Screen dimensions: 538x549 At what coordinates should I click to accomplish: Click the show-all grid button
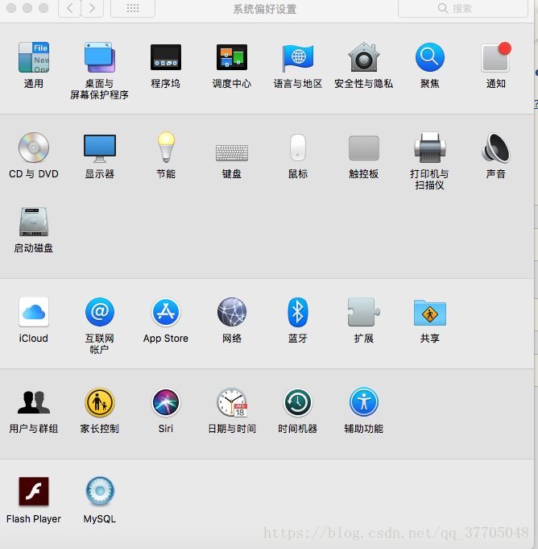tap(133, 8)
